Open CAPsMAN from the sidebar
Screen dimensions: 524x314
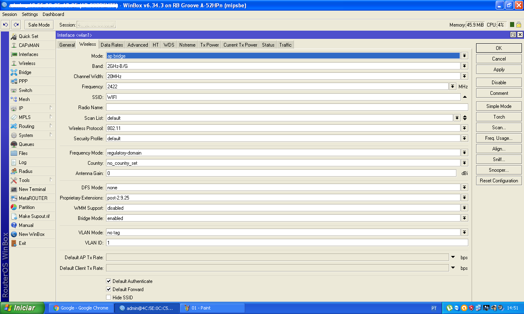pyautogui.click(x=29, y=45)
